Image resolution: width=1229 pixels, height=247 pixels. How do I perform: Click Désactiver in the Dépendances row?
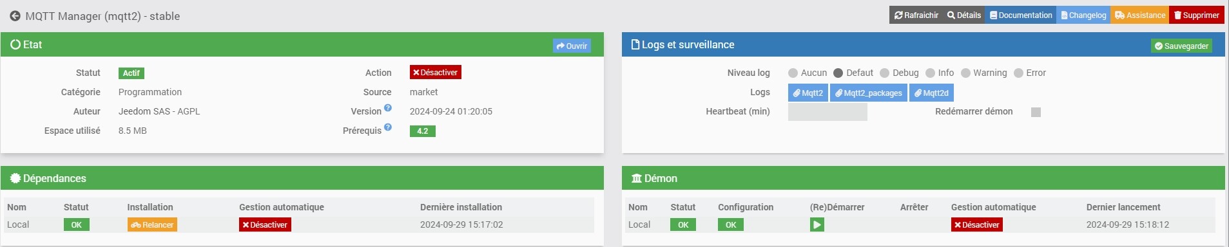(265, 224)
